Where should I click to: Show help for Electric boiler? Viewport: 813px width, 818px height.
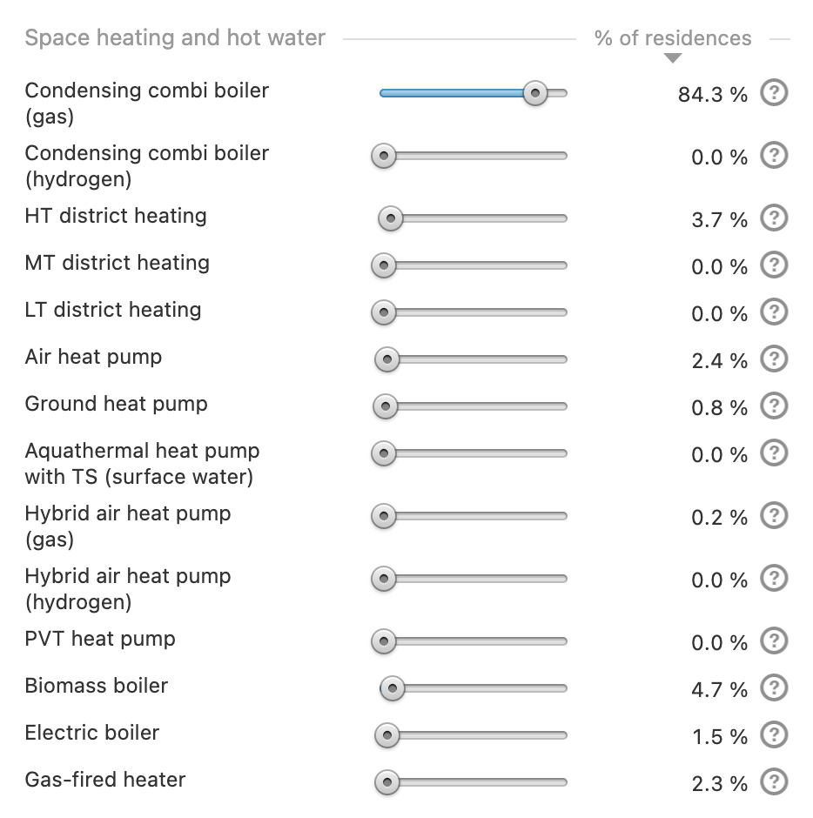coord(774,734)
